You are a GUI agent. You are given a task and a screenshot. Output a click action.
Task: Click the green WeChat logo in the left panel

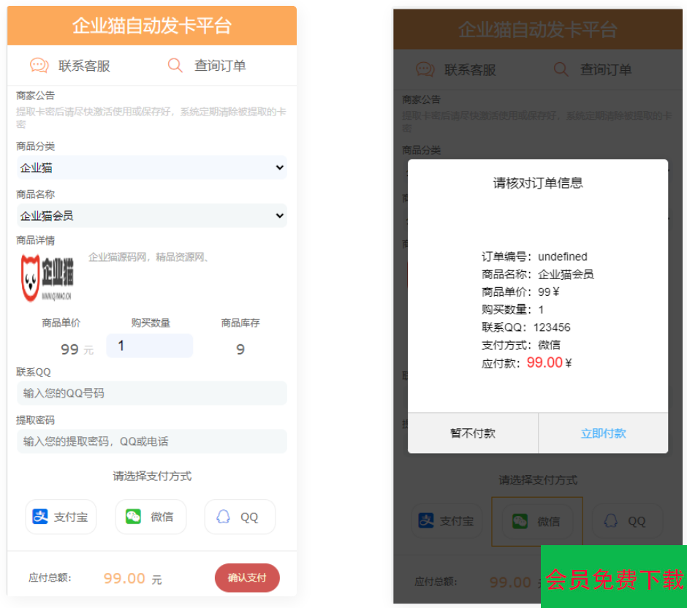133,517
